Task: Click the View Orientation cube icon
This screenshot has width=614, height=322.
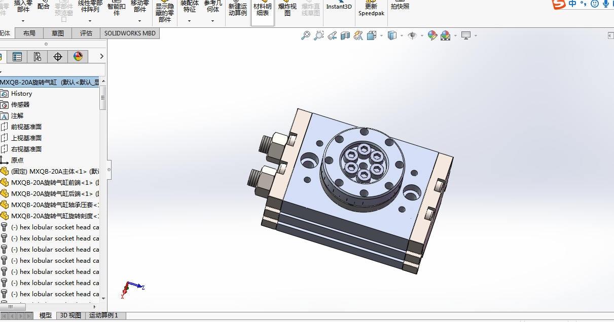Action: pyautogui.click(x=371, y=35)
